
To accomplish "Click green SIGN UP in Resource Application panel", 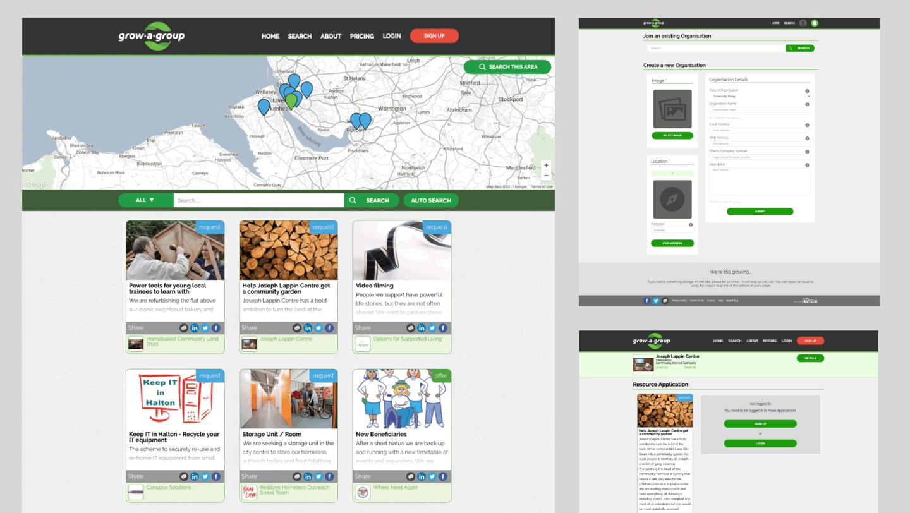I will pos(760,424).
